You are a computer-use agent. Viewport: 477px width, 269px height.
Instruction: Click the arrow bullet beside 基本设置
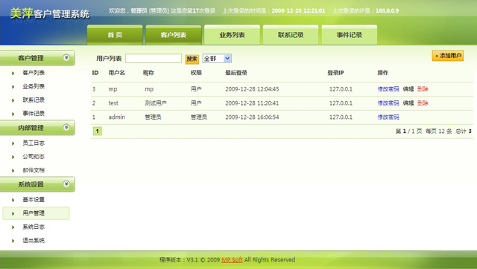pos(13,200)
